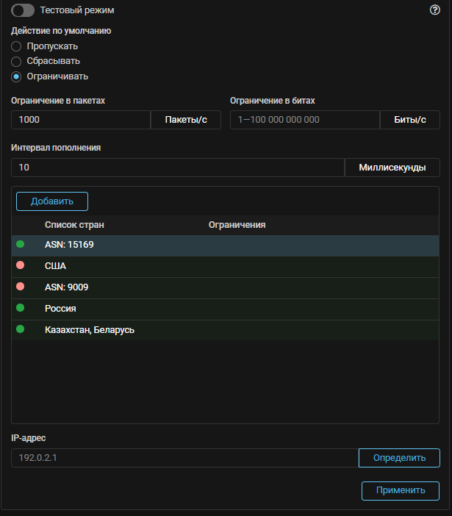Click green status dot for ASN: 15169
The image size is (452, 516).
[x=21, y=243]
